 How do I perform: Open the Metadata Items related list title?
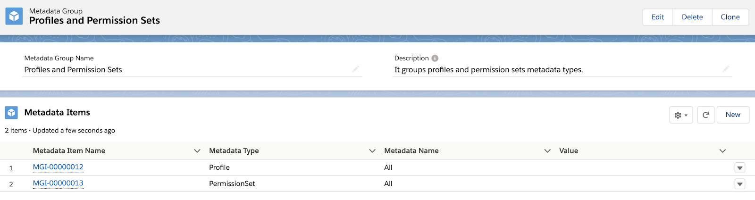coord(57,112)
